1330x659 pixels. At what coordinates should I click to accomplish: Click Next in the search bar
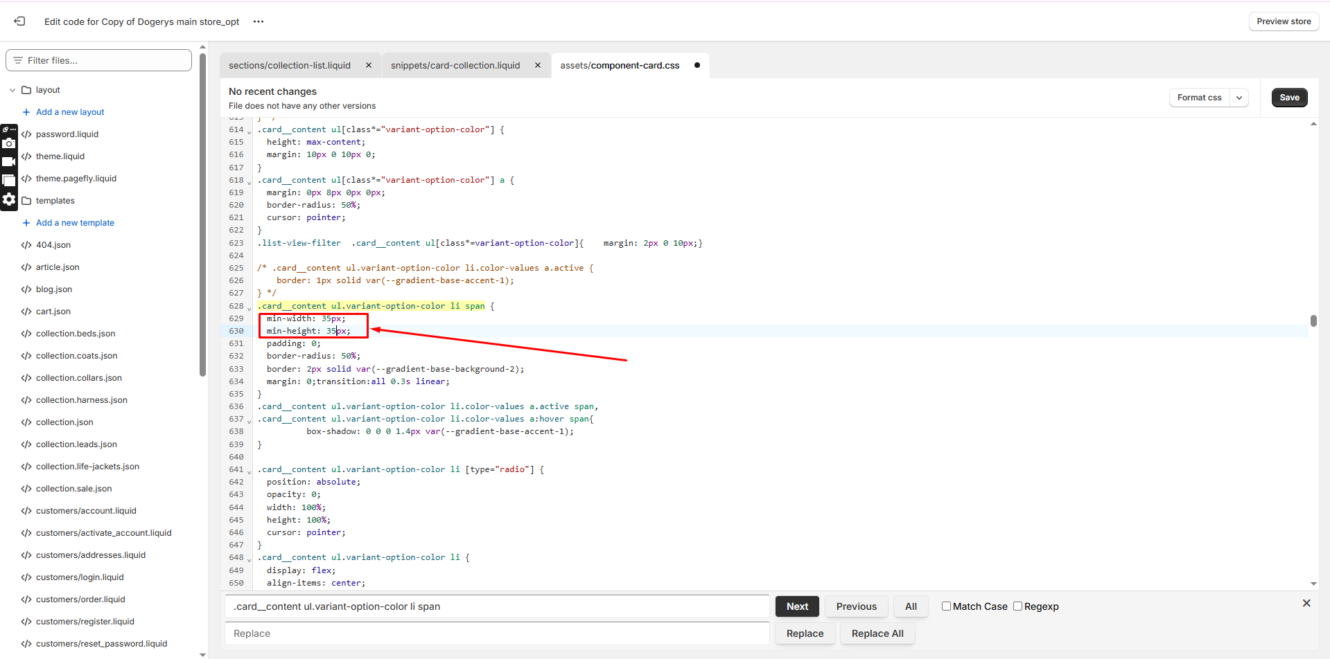(x=797, y=606)
